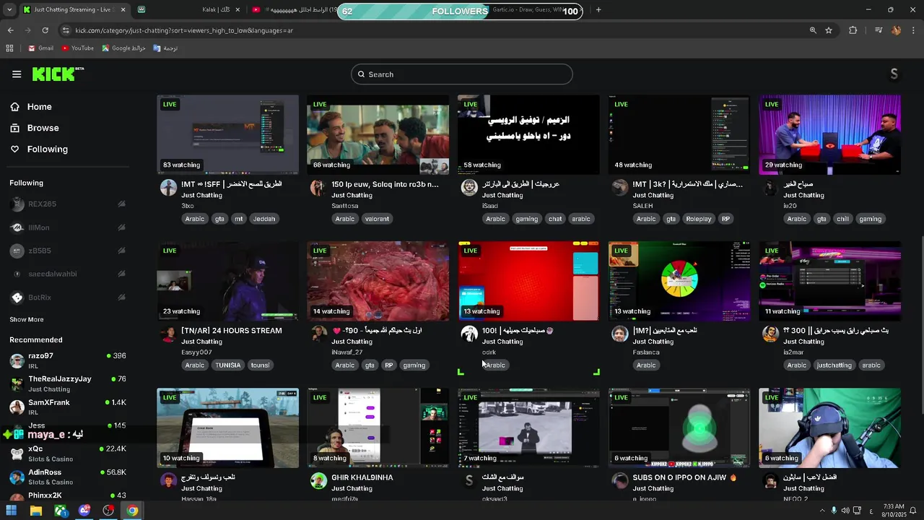Open recommended channel SamXFrank
The height and width of the screenshot is (520, 924).
coord(68,407)
